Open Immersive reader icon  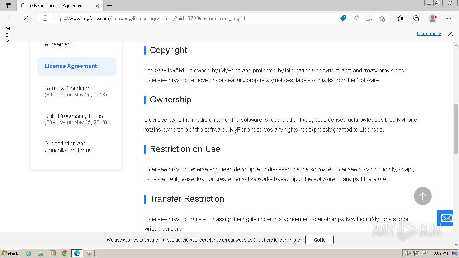click(369, 18)
